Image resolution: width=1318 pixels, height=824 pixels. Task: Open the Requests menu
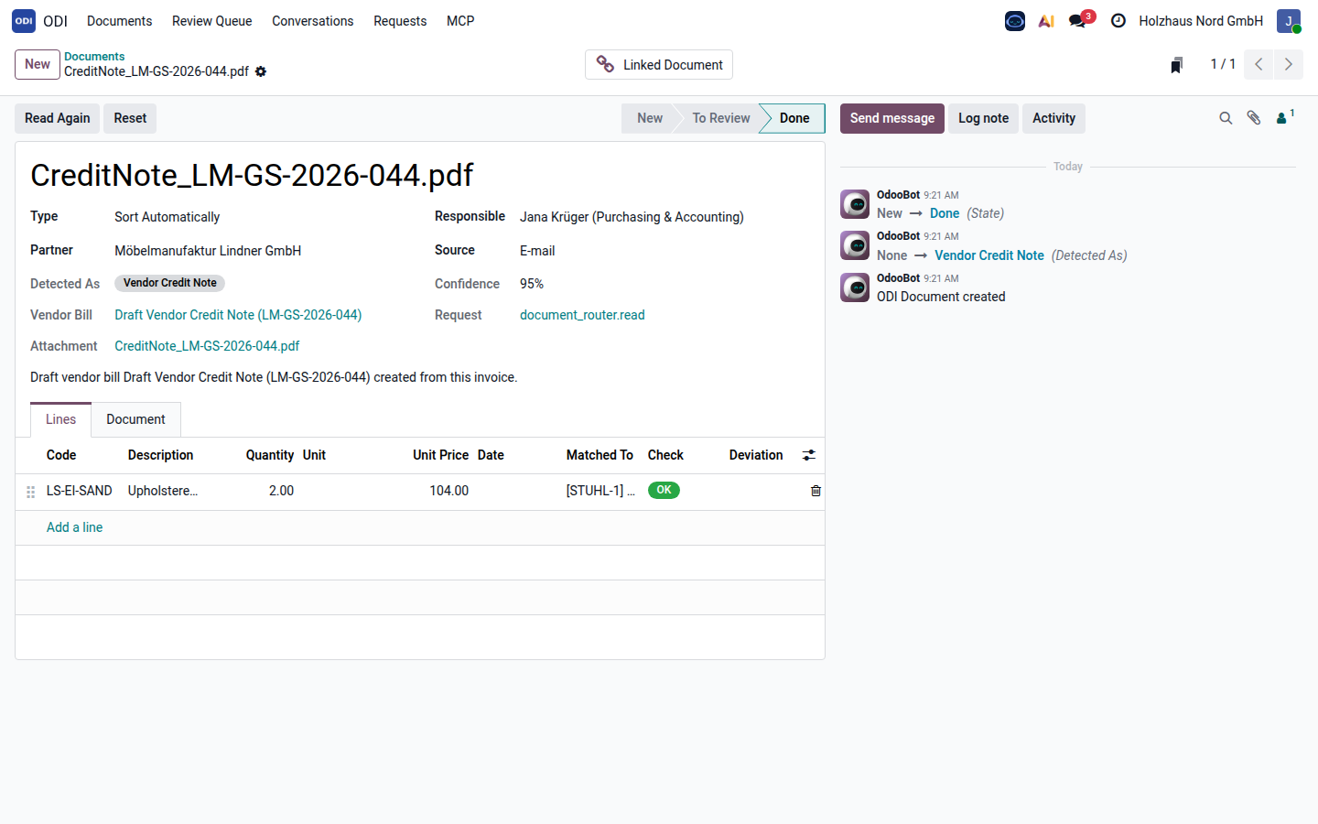tap(400, 21)
